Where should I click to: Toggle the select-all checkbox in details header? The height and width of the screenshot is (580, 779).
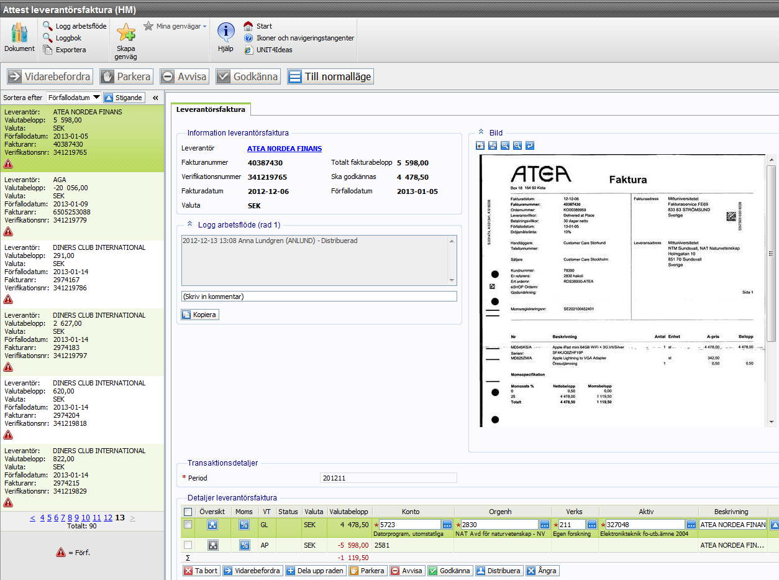188,512
